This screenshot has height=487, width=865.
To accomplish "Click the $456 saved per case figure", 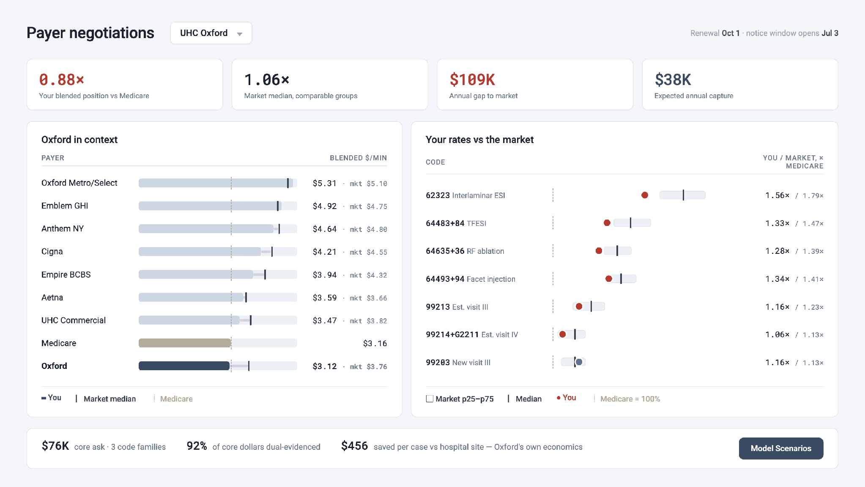I will coord(354,446).
